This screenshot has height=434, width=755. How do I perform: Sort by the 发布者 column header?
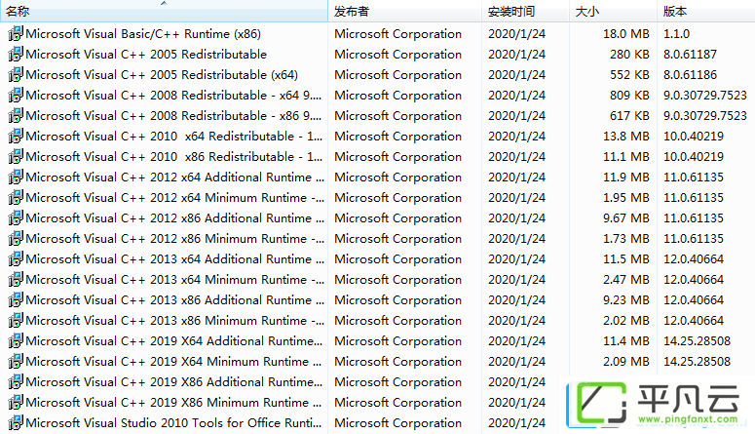coord(404,11)
